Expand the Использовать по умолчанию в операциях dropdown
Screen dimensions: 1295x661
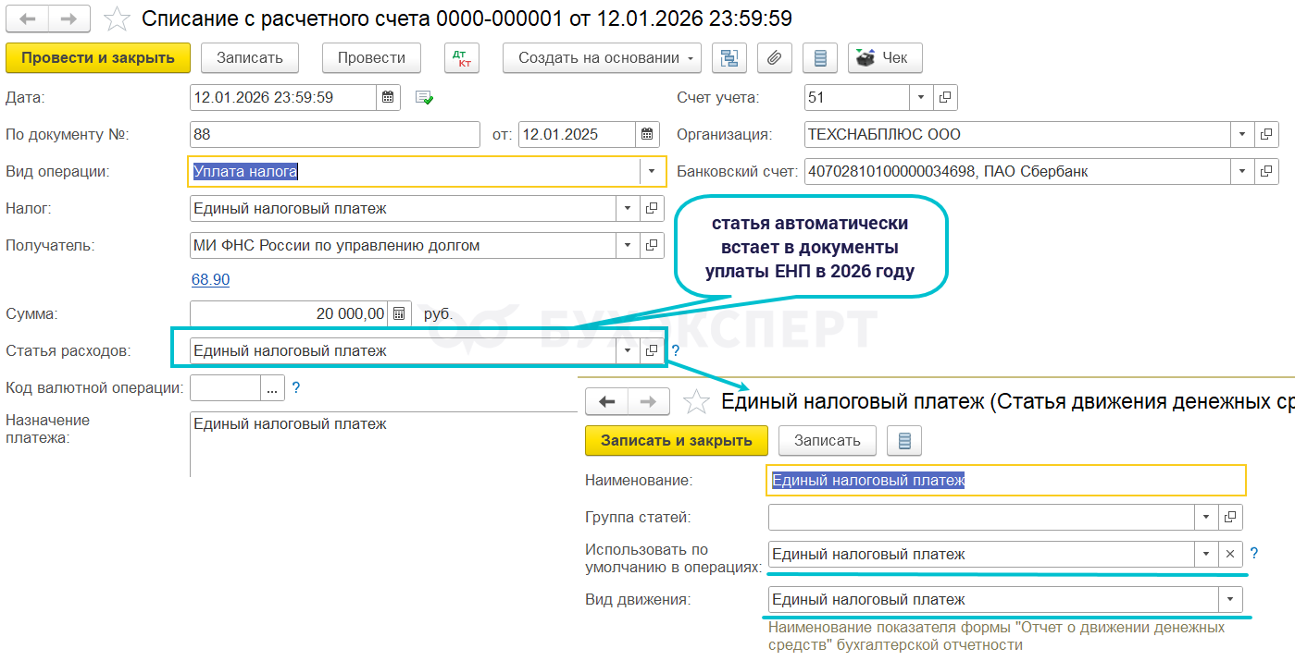pyautogui.click(x=1206, y=554)
